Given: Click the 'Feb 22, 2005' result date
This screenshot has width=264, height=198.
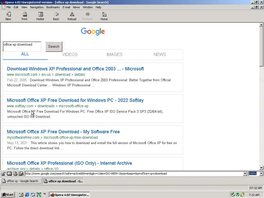Looking at the screenshot, I should click(17, 80).
